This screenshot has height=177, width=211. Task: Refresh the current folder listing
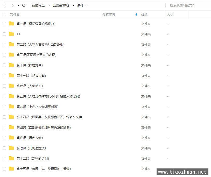pos(24,5)
